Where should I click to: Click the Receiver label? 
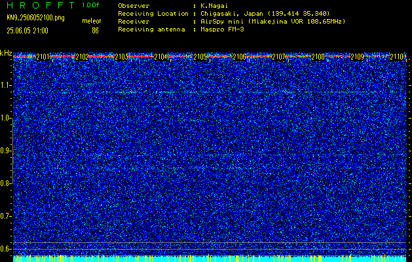pyautogui.click(x=134, y=21)
